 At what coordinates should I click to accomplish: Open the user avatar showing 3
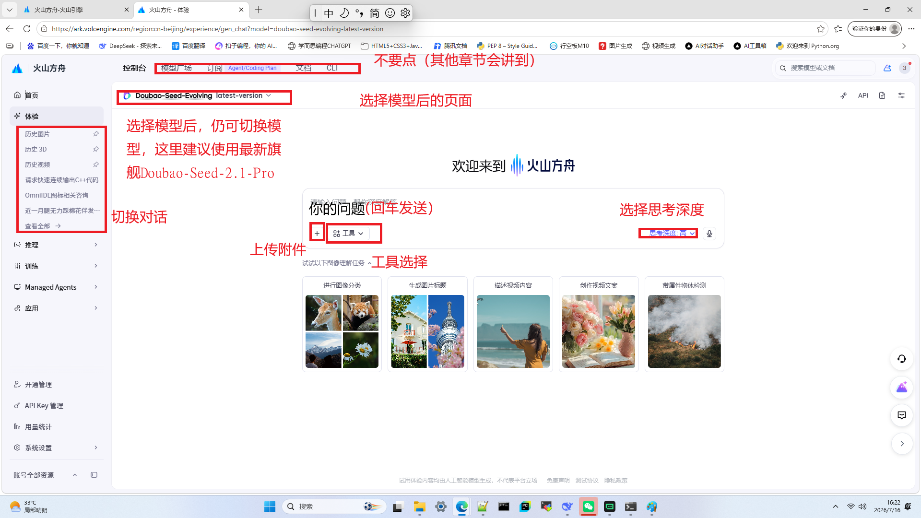click(905, 68)
